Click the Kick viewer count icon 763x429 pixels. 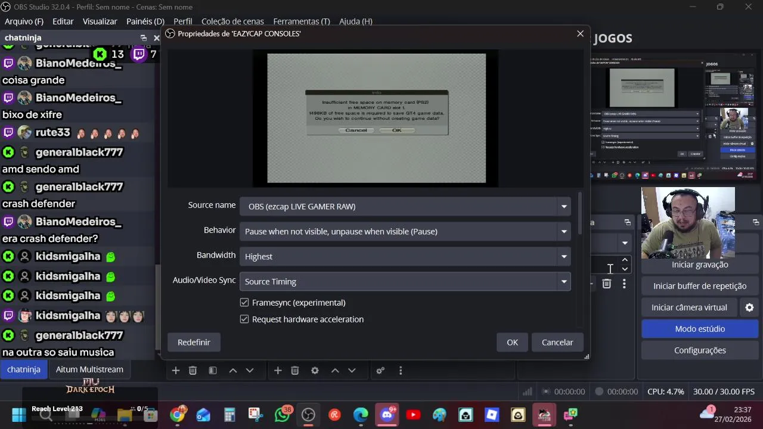click(100, 54)
